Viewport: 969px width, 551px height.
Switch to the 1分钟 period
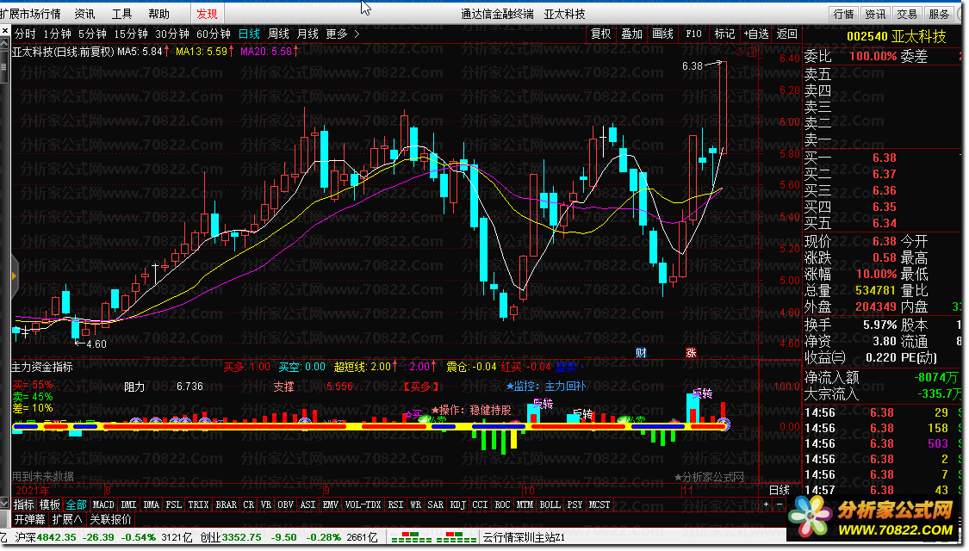coord(57,34)
